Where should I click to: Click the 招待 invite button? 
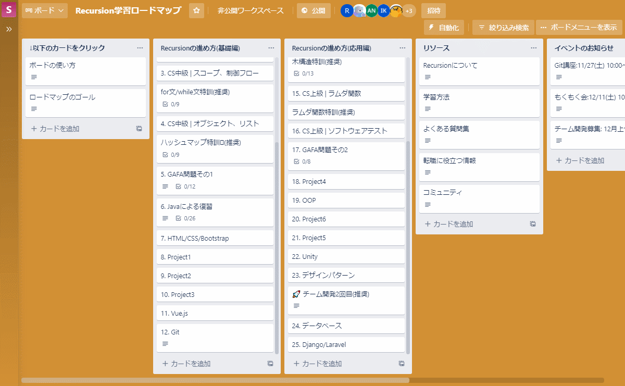click(x=433, y=10)
